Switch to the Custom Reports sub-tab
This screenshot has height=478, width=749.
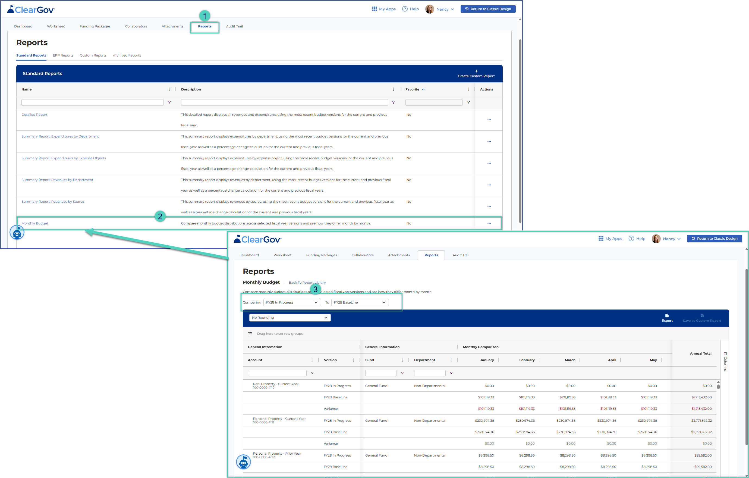click(x=93, y=55)
